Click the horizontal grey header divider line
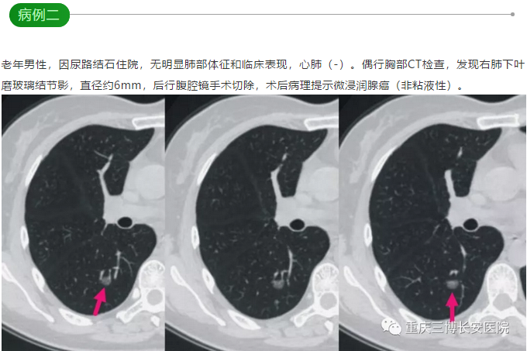Image resolution: width=527 pixels, height=351 pixels. tap(291, 15)
